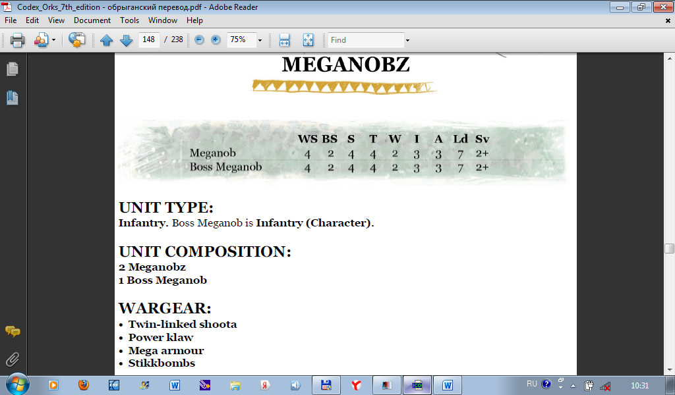Switch to the running Word taskbar window
The image size is (675, 395).
pos(448,385)
